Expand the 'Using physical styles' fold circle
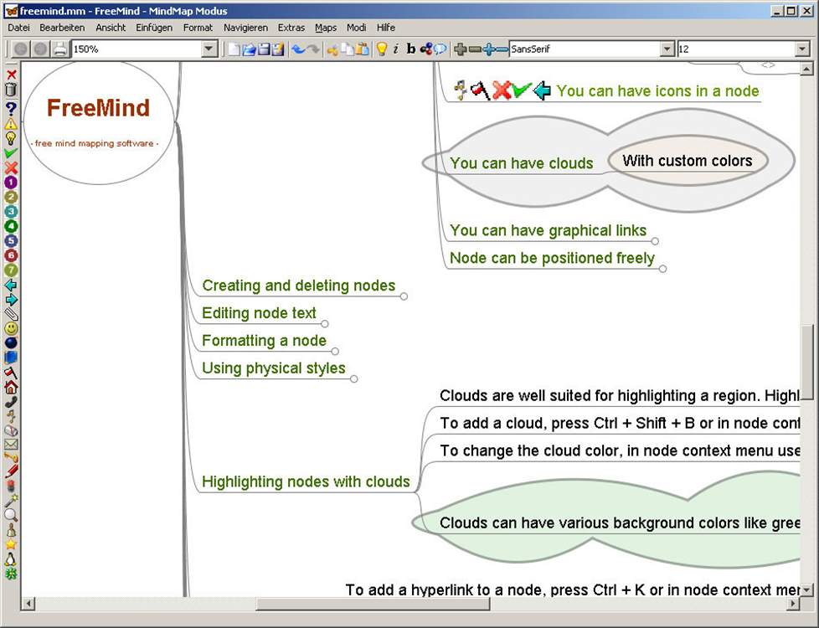The width and height of the screenshot is (819, 628). (x=354, y=378)
